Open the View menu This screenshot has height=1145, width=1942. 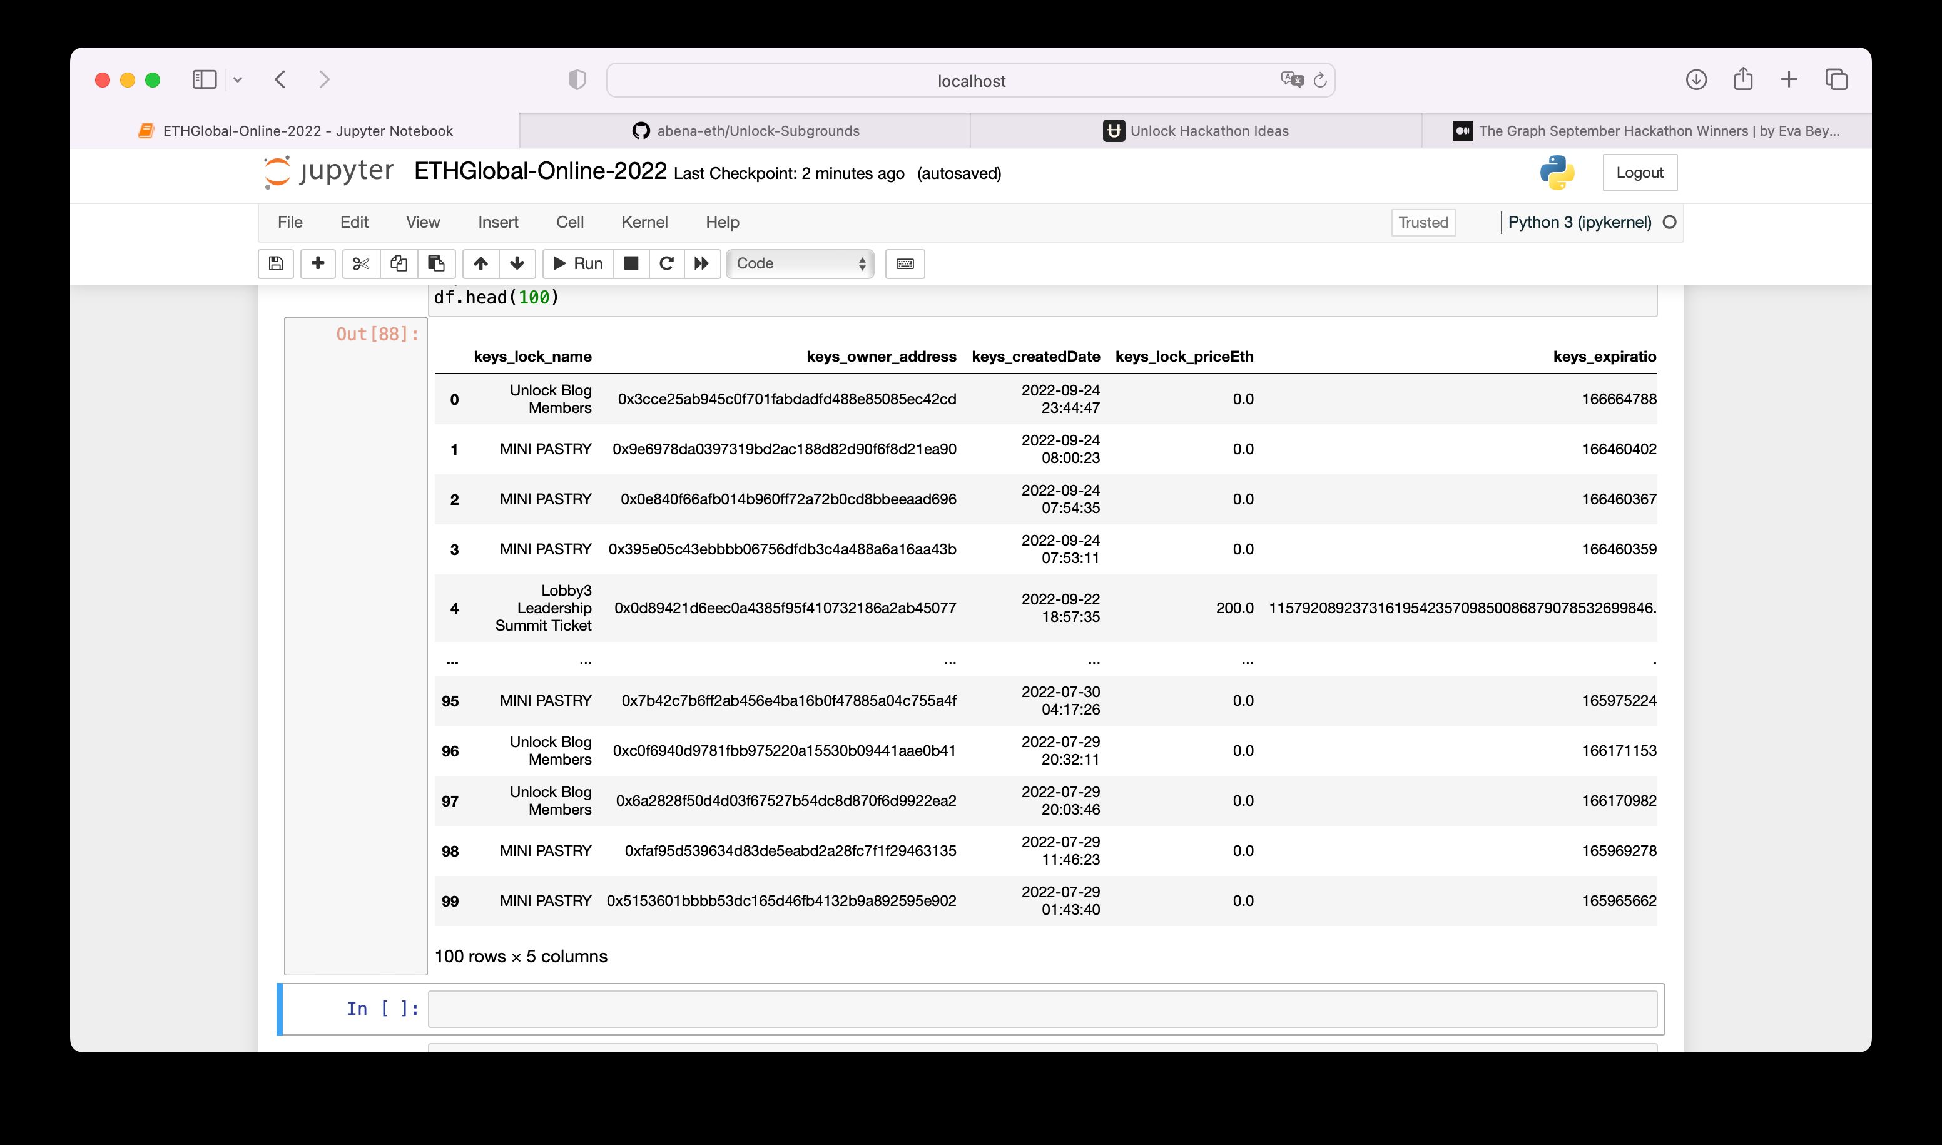423,222
